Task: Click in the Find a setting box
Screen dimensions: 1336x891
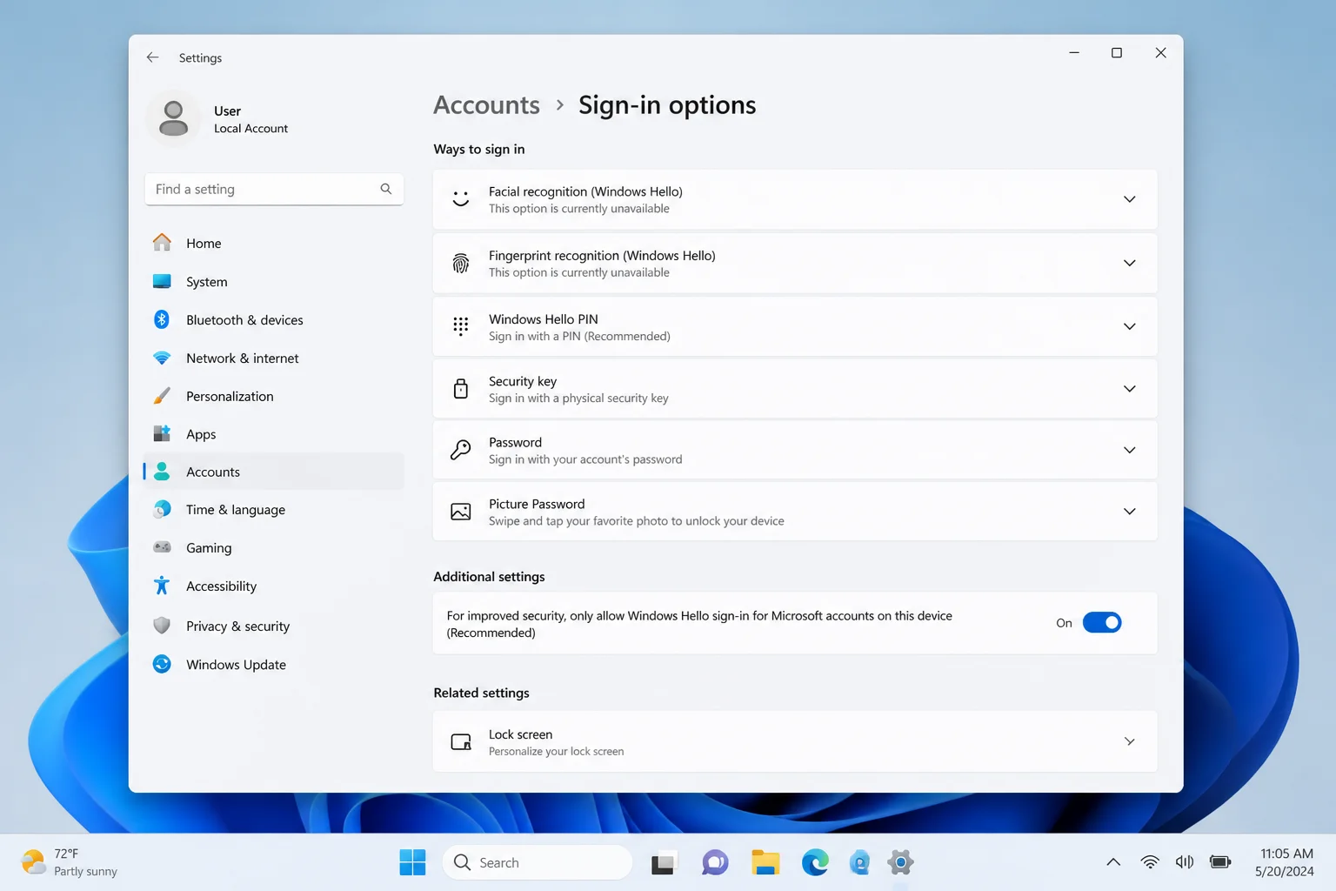Action: click(274, 189)
